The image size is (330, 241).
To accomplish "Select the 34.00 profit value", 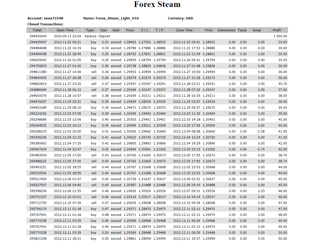I will 282,48.
